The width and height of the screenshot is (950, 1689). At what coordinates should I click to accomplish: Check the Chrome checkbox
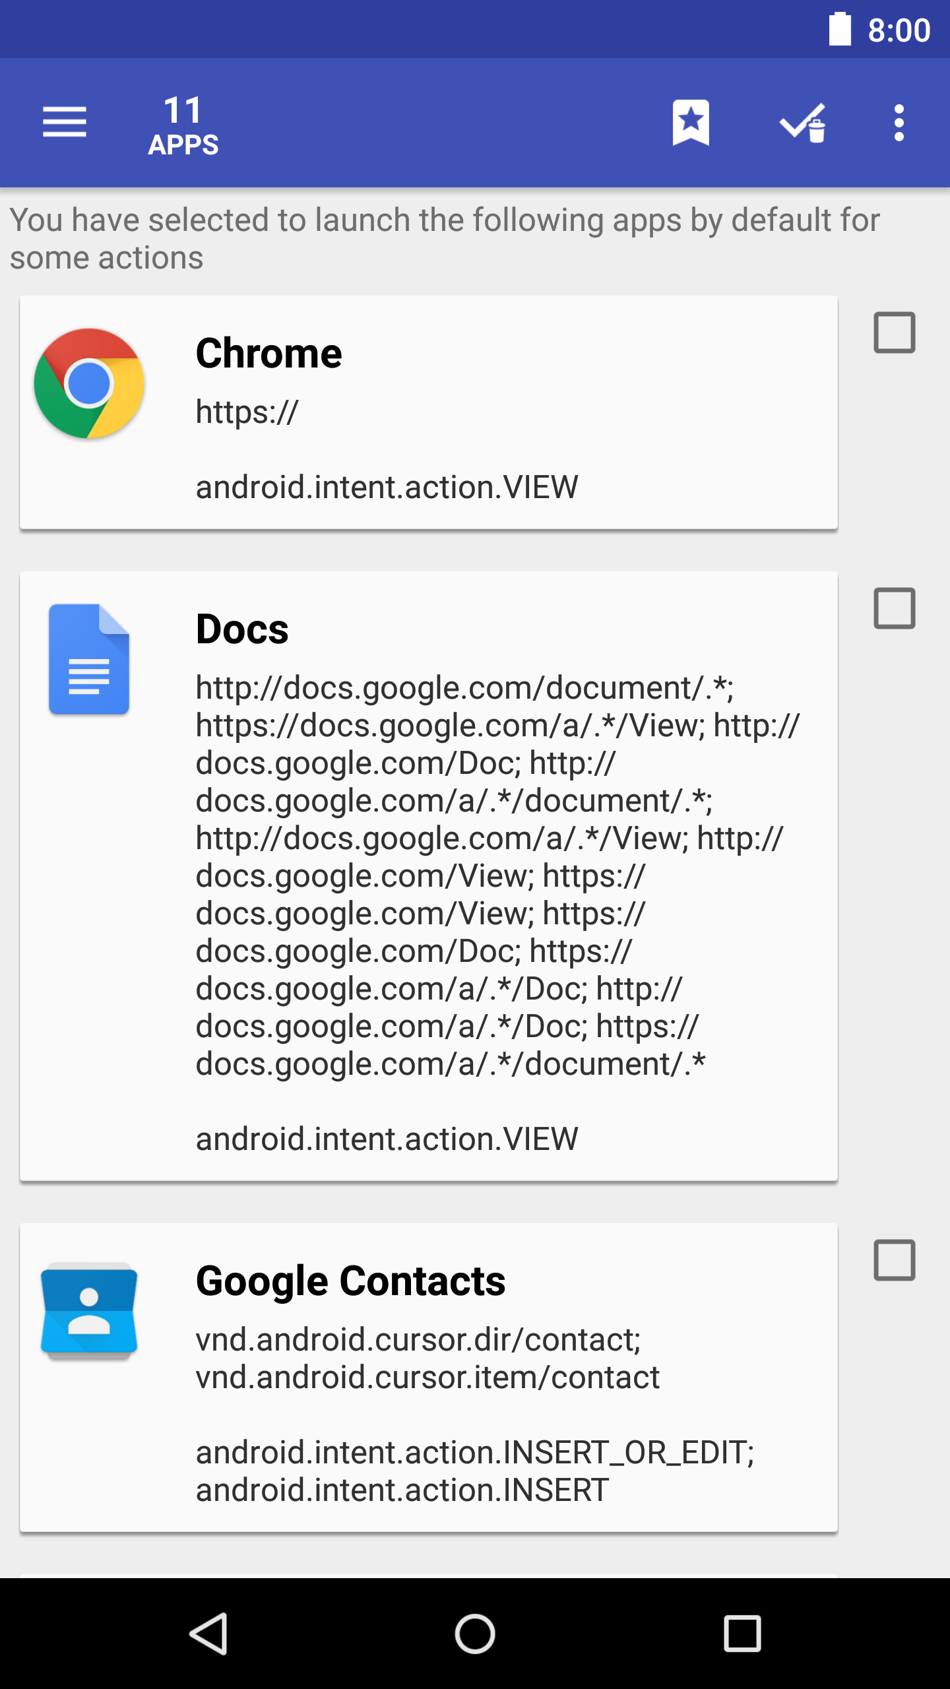894,333
